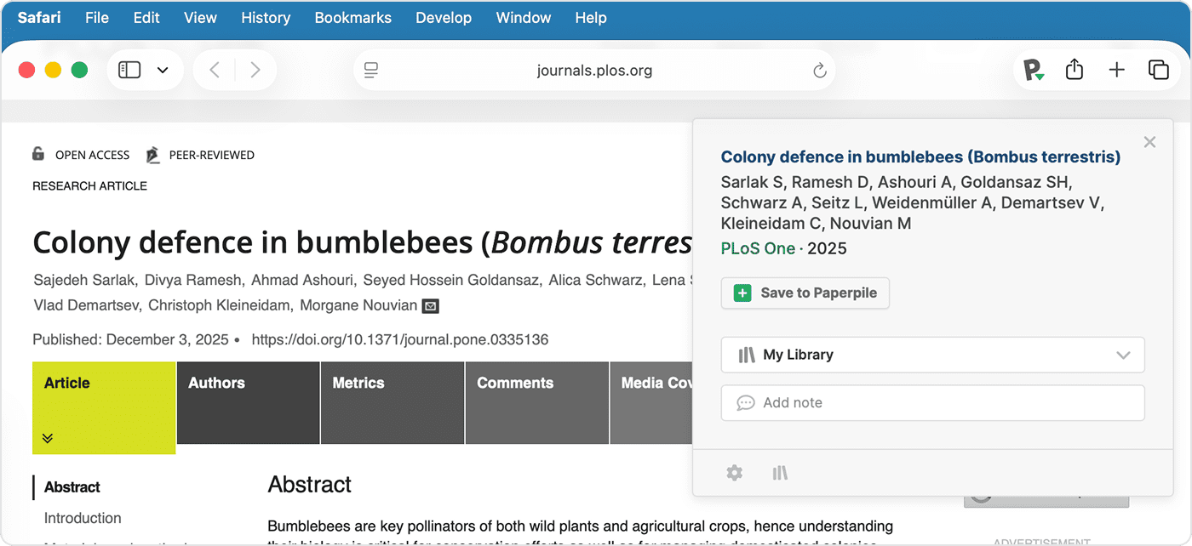
Task: Show tab overview icon
Action: pos(1158,71)
